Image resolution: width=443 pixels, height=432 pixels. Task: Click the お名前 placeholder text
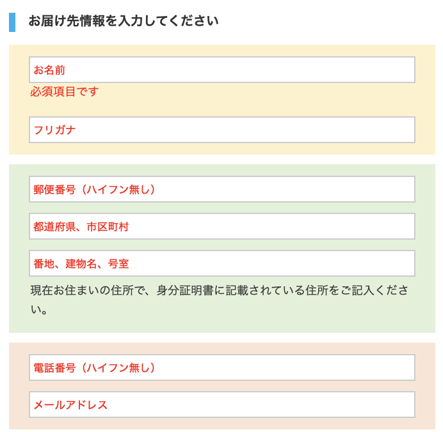(x=49, y=70)
